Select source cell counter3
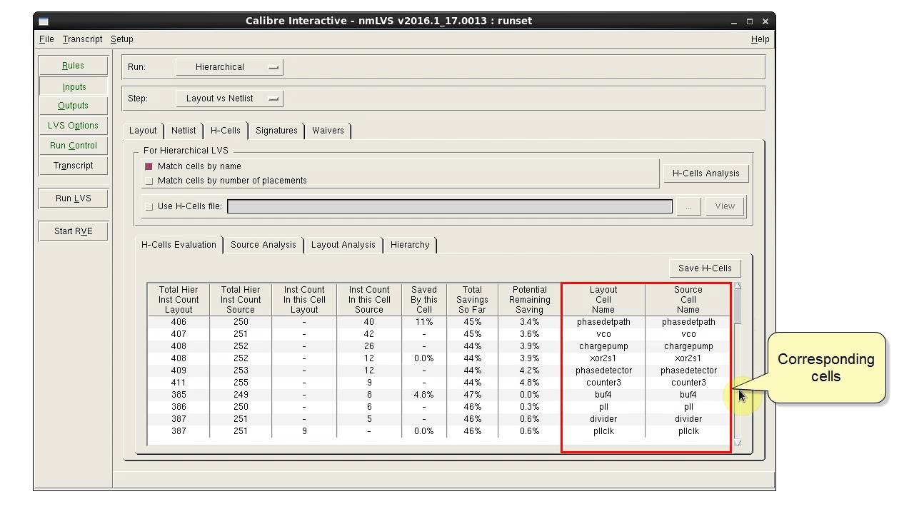 coord(688,383)
